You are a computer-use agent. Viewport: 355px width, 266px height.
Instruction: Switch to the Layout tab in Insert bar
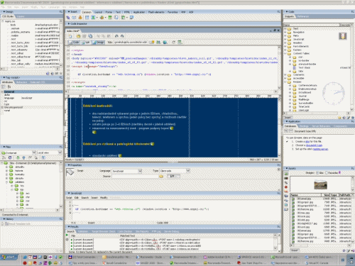point(98,12)
